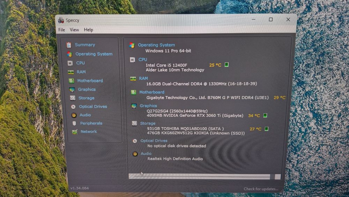
Task: Click Graphics monitor icon in summary pane
Action: 134,106
